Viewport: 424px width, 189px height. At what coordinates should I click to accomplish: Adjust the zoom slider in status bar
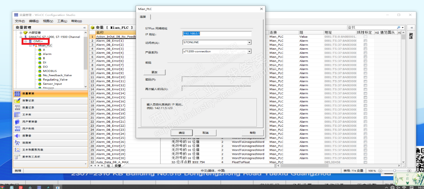(x=395, y=171)
